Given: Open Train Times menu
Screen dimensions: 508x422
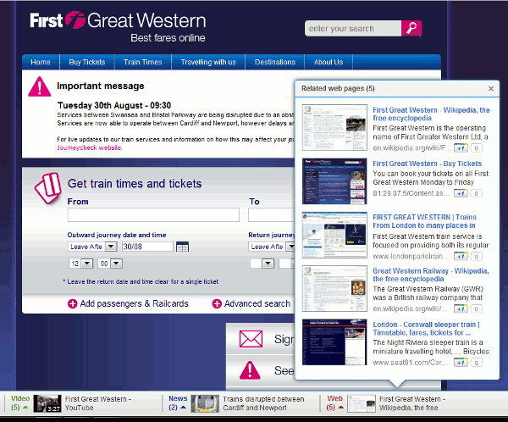Looking at the screenshot, I should (143, 62).
